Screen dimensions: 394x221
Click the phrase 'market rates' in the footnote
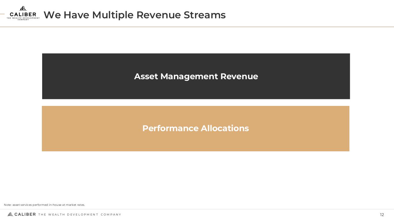point(75,205)
